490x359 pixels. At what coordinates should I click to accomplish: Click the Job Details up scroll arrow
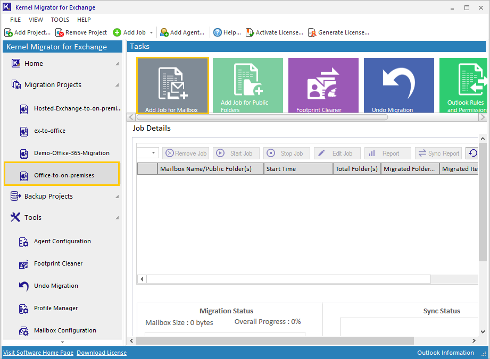[x=483, y=139]
